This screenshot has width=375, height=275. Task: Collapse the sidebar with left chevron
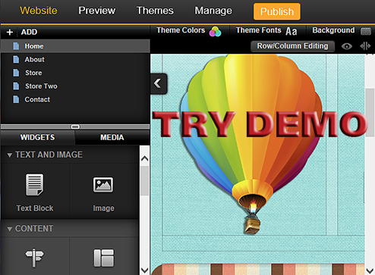coord(159,83)
